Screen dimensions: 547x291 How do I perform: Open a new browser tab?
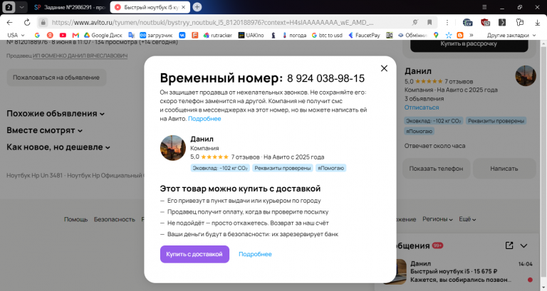pyautogui.click(x=197, y=7)
